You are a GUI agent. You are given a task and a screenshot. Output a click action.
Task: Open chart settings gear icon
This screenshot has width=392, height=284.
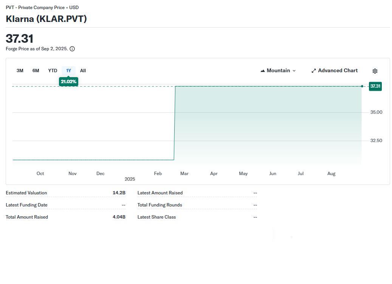click(375, 71)
